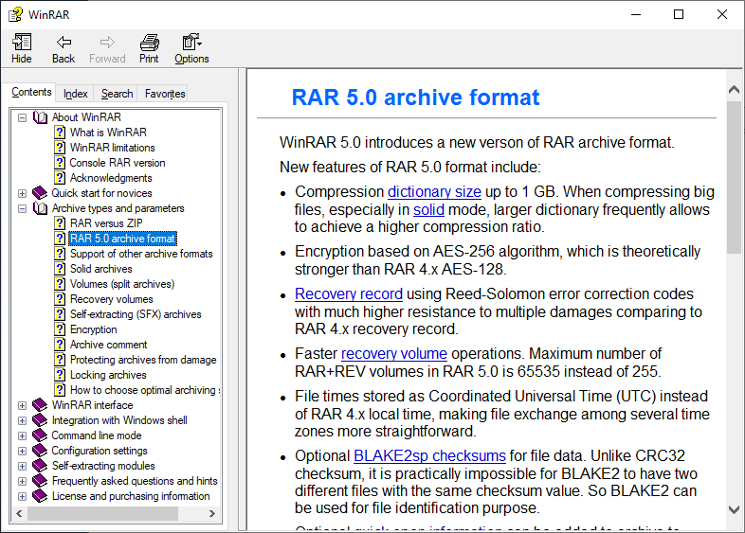Switch to the Search tab
The width and height of the screenshot is (745, 533).
(x=117, y=94)
